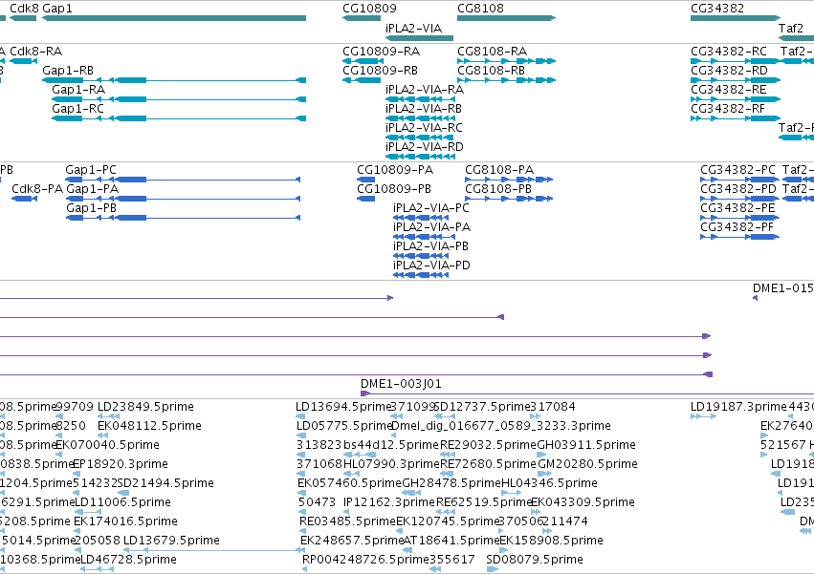Select EST SD08079.5prime

coord(493,569)
